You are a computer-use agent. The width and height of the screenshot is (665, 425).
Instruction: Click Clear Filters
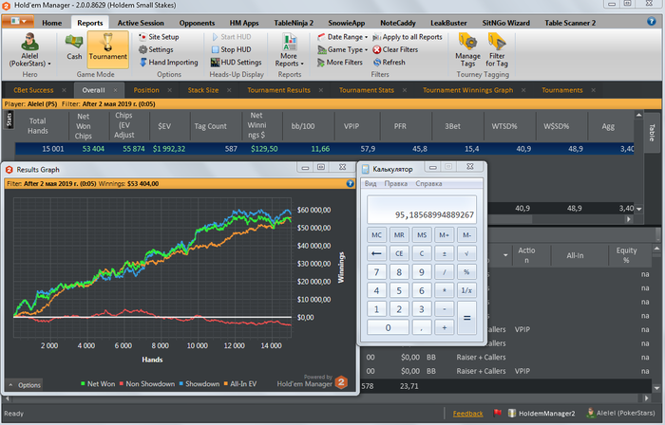pos(395,49)
